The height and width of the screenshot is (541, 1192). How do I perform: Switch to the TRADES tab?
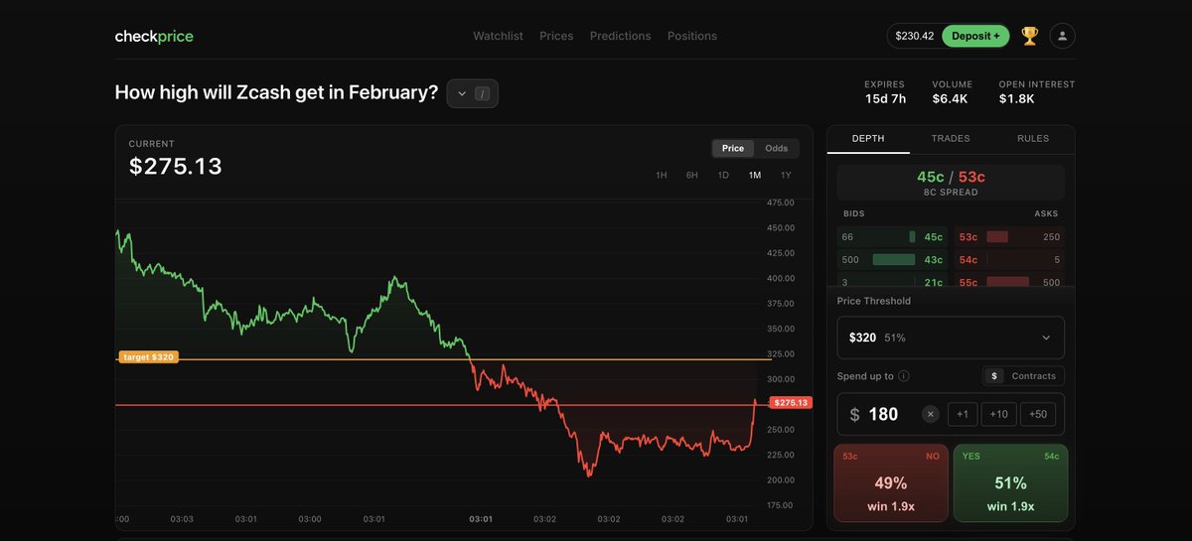pos(951,139)
